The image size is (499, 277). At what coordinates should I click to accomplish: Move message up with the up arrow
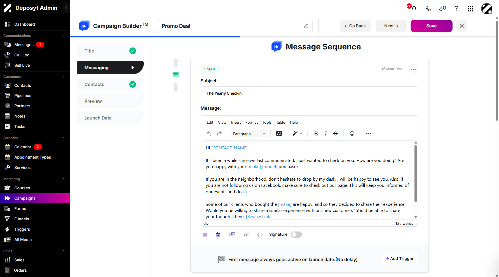[x=176, y=63]
